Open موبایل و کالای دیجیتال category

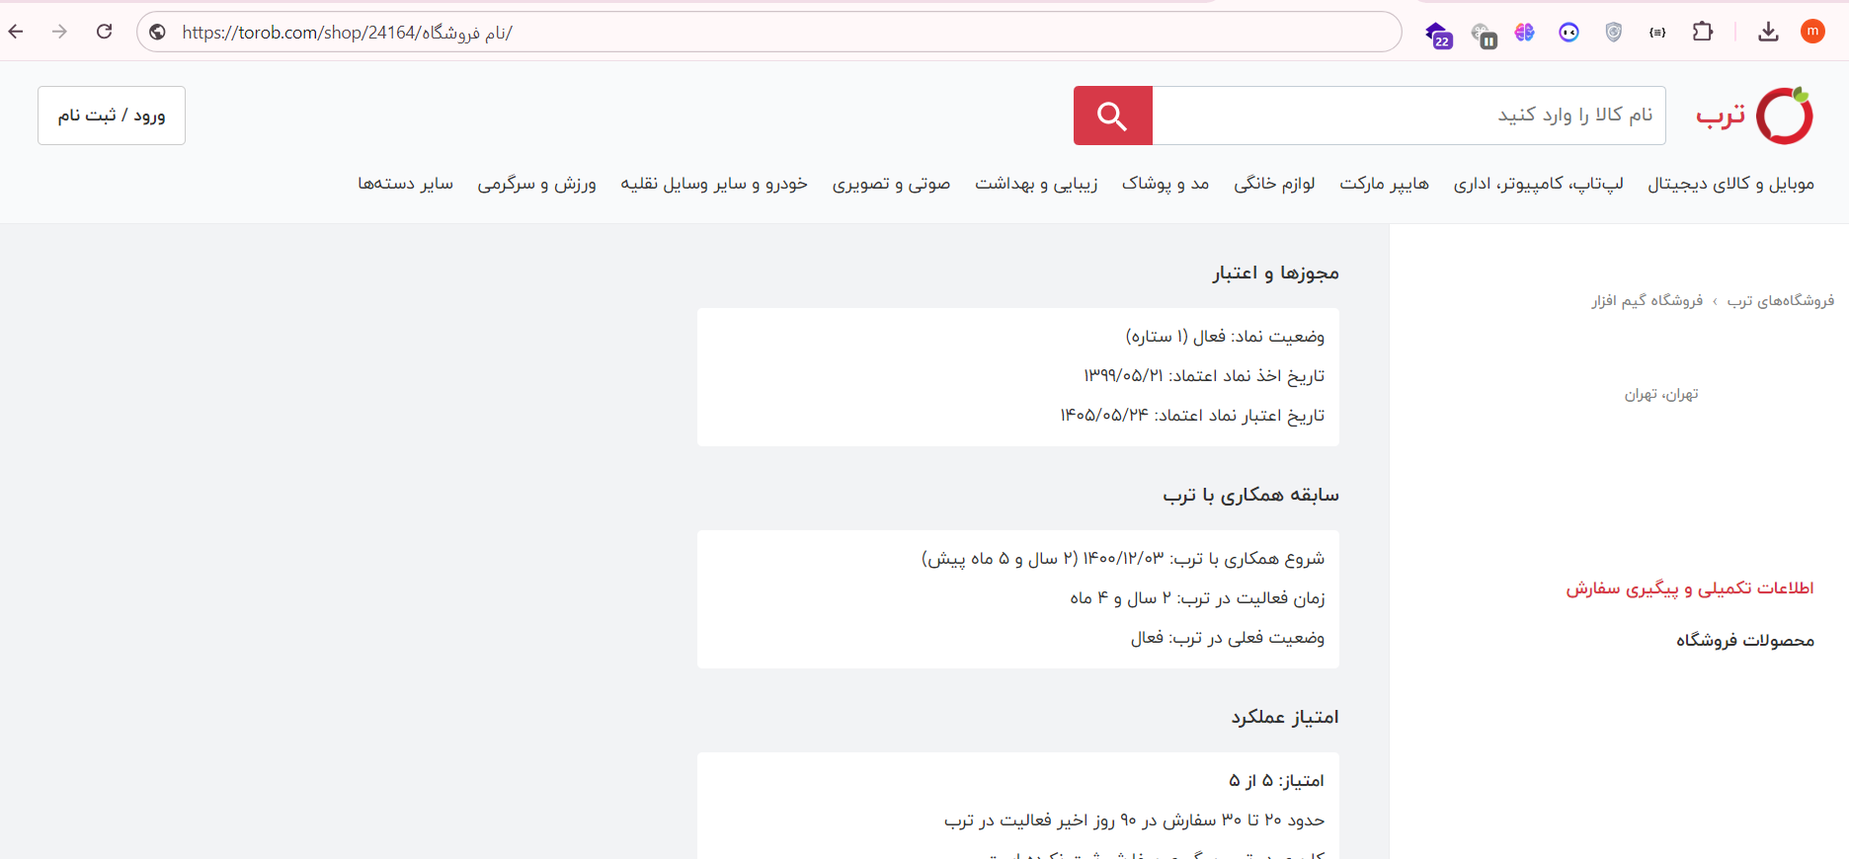point(1730,184)
